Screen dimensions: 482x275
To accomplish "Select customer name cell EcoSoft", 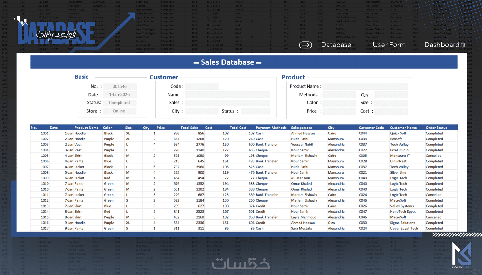I will point(396,139).
